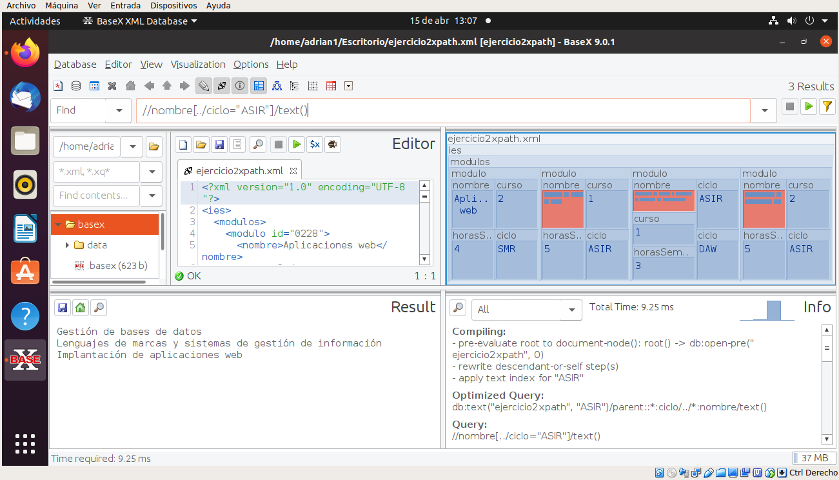The height and width of the screenshot is (480, 839).
Task: Click the Actividades button in top bar
Action: pos(35,21)
